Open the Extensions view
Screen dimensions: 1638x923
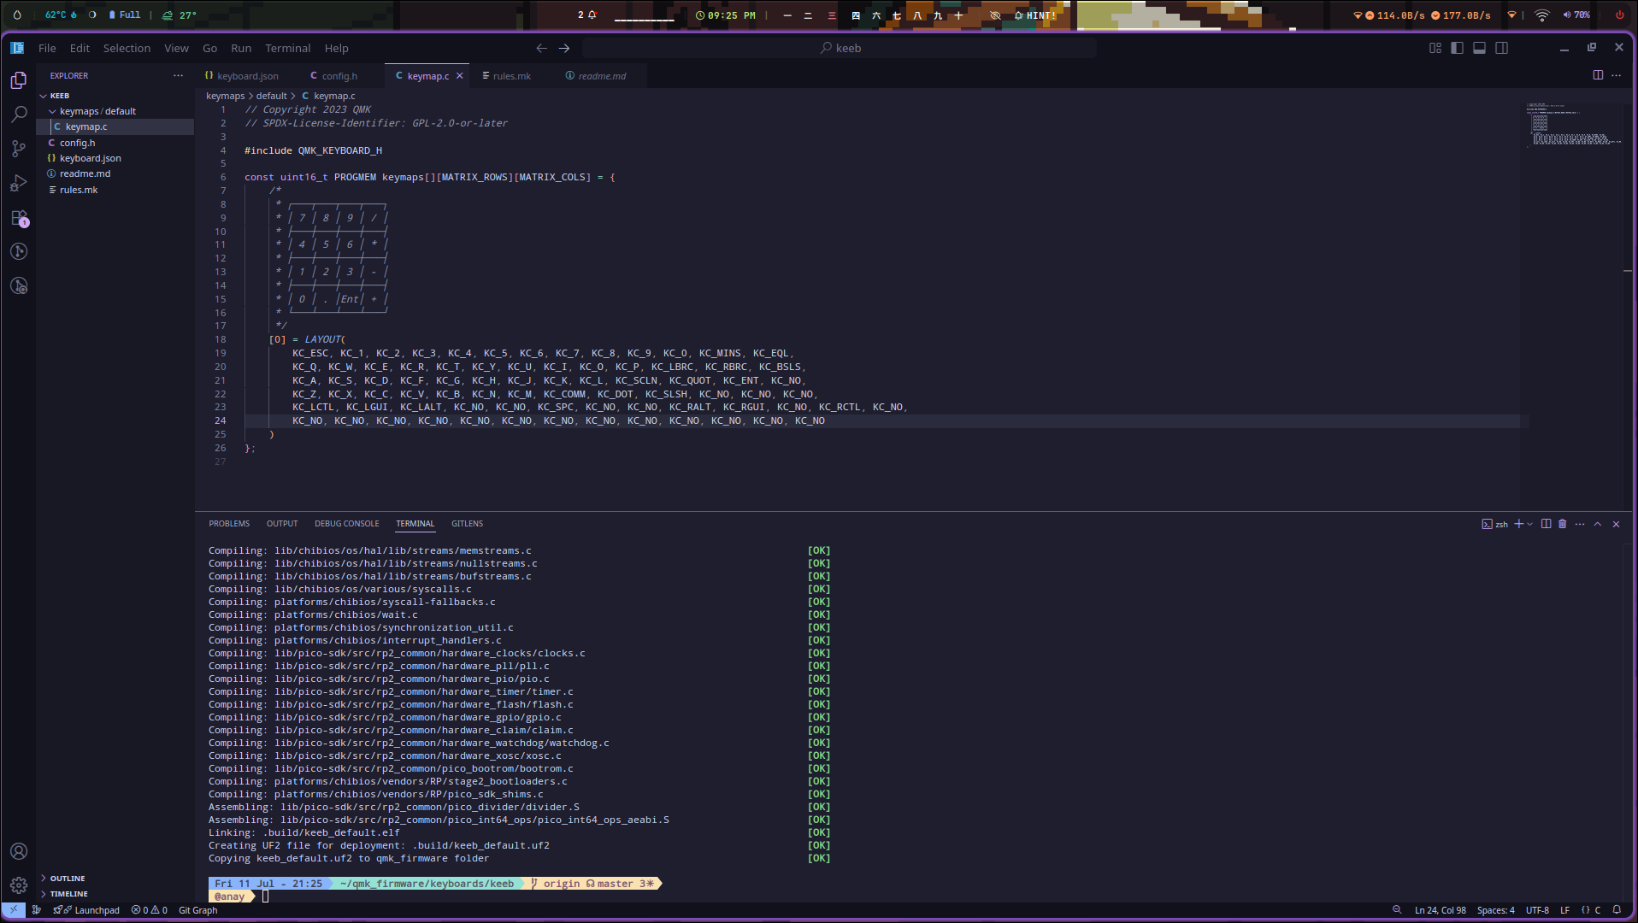point(19,218)
